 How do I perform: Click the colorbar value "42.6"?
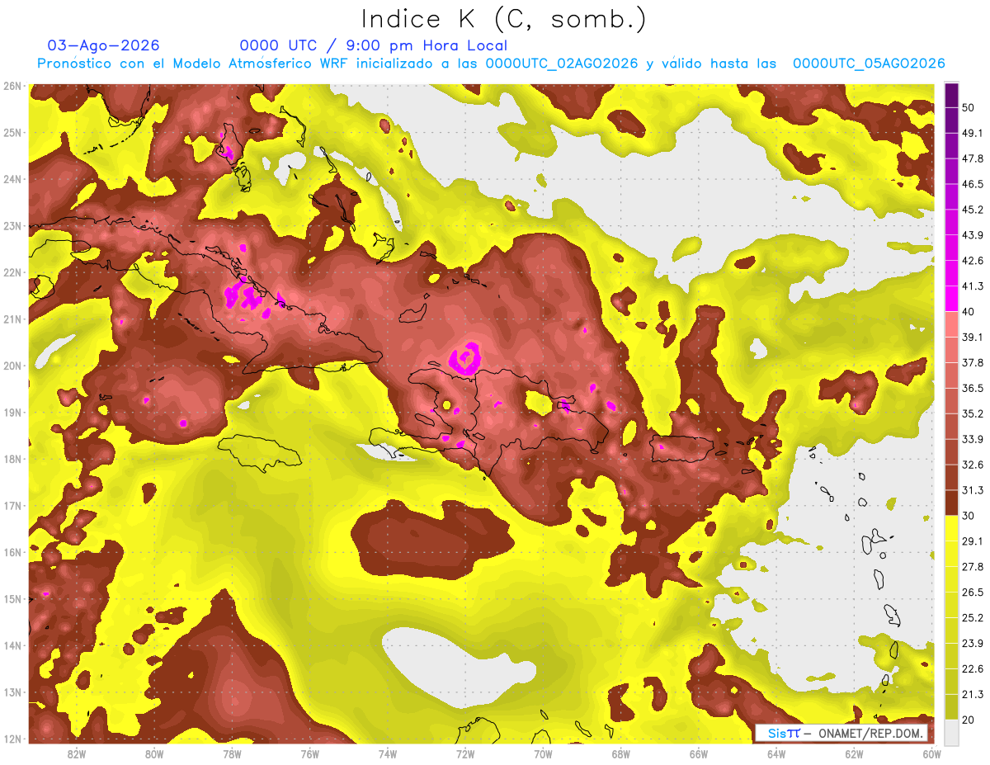[x=972, y=261]
